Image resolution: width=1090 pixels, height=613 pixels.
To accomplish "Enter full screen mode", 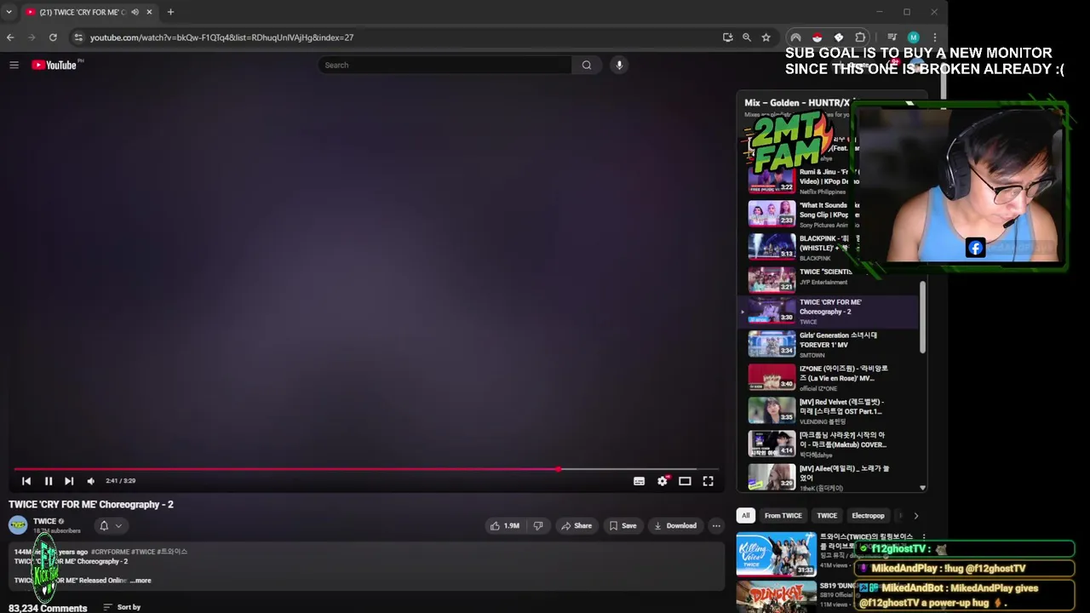I will tap(708, 481).
